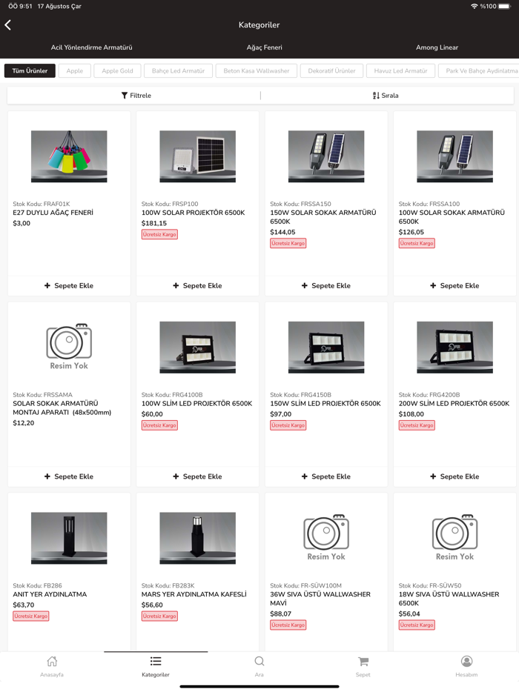Add E27 Duylu Ağaç Feneri to cart

click(x=69, y=285)
